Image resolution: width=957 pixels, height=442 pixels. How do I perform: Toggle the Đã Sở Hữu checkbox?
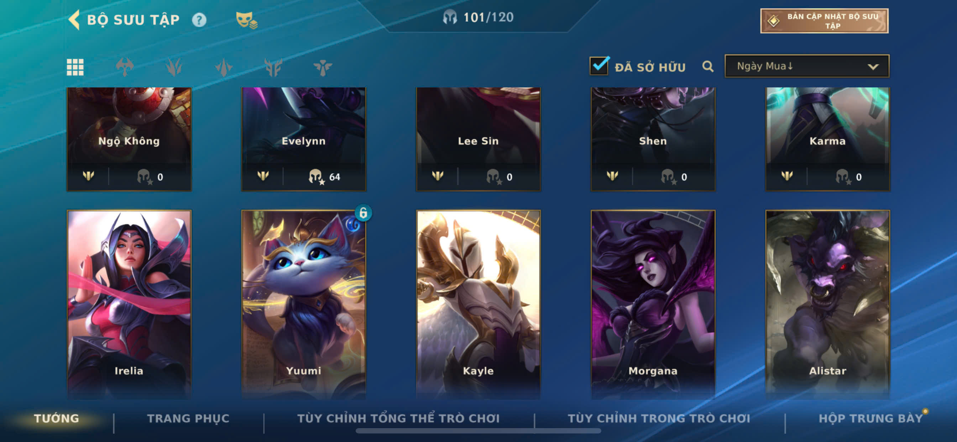point(599,66)
